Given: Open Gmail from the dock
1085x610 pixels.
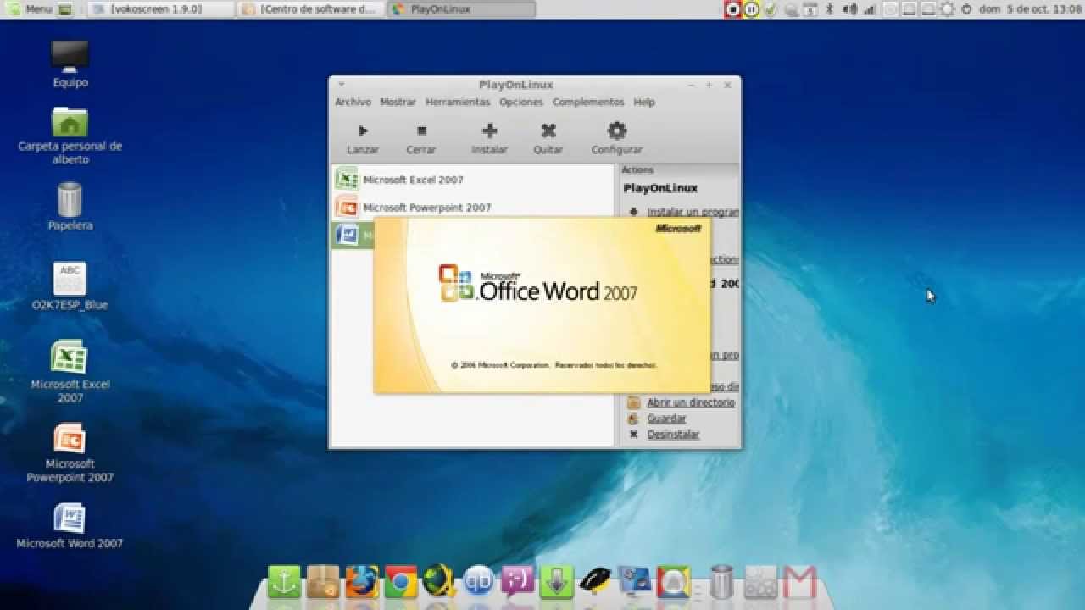Looking at the screenshot, I should [x=799, y=583].
